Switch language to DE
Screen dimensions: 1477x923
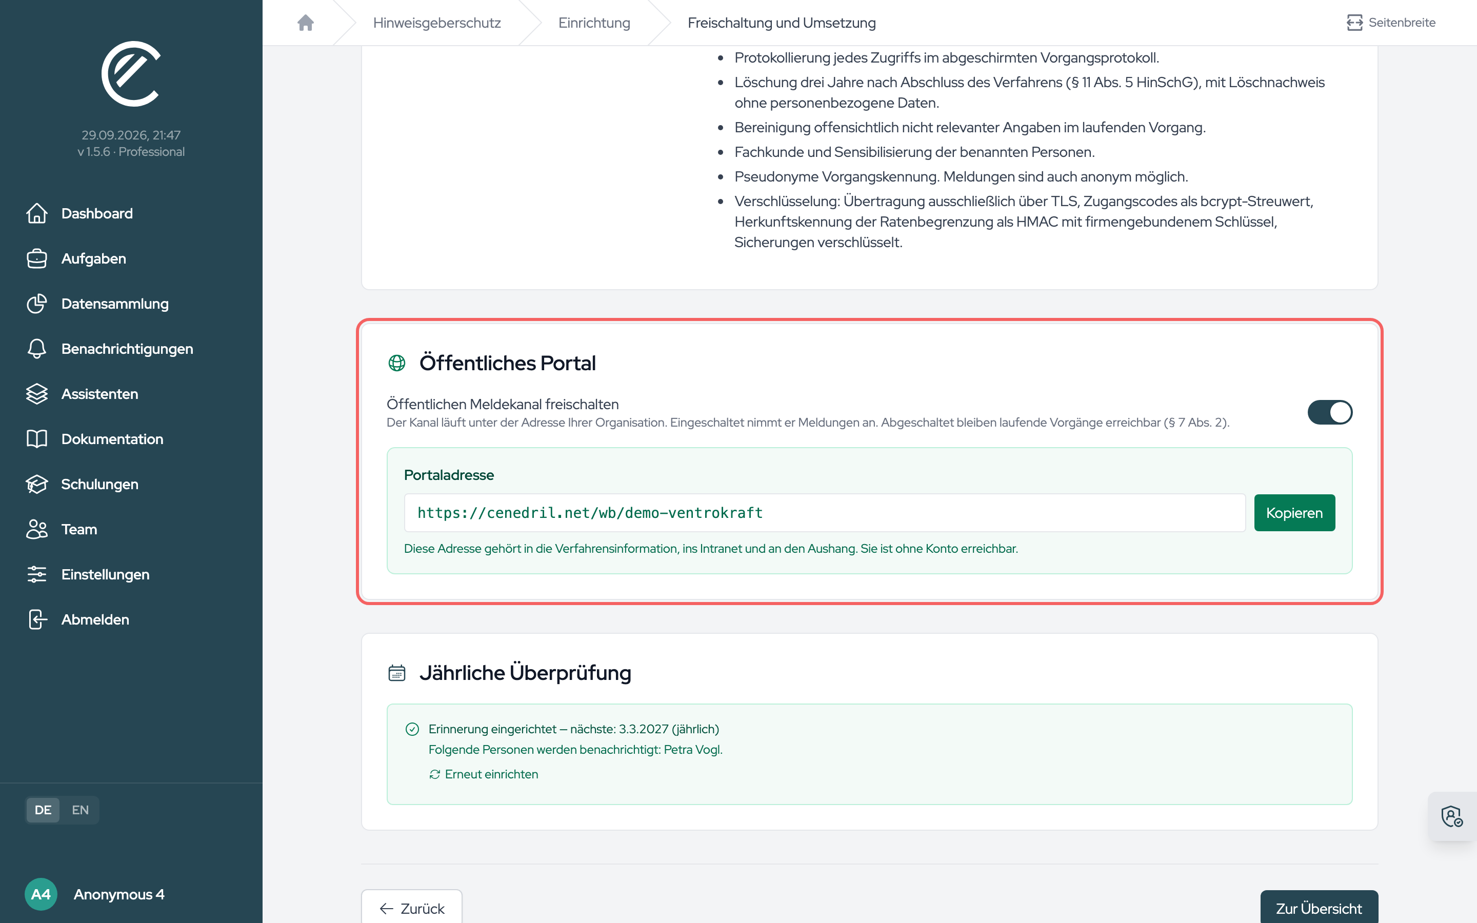(x=43, y=810)
